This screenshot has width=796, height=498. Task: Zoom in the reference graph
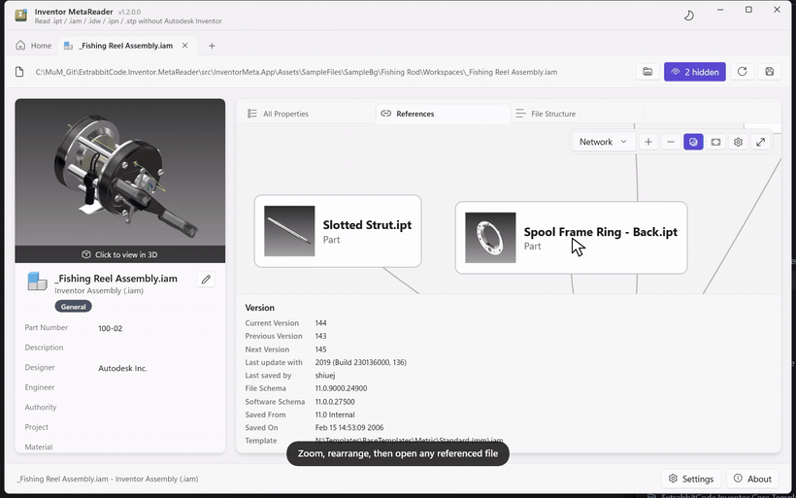[648, 142]
